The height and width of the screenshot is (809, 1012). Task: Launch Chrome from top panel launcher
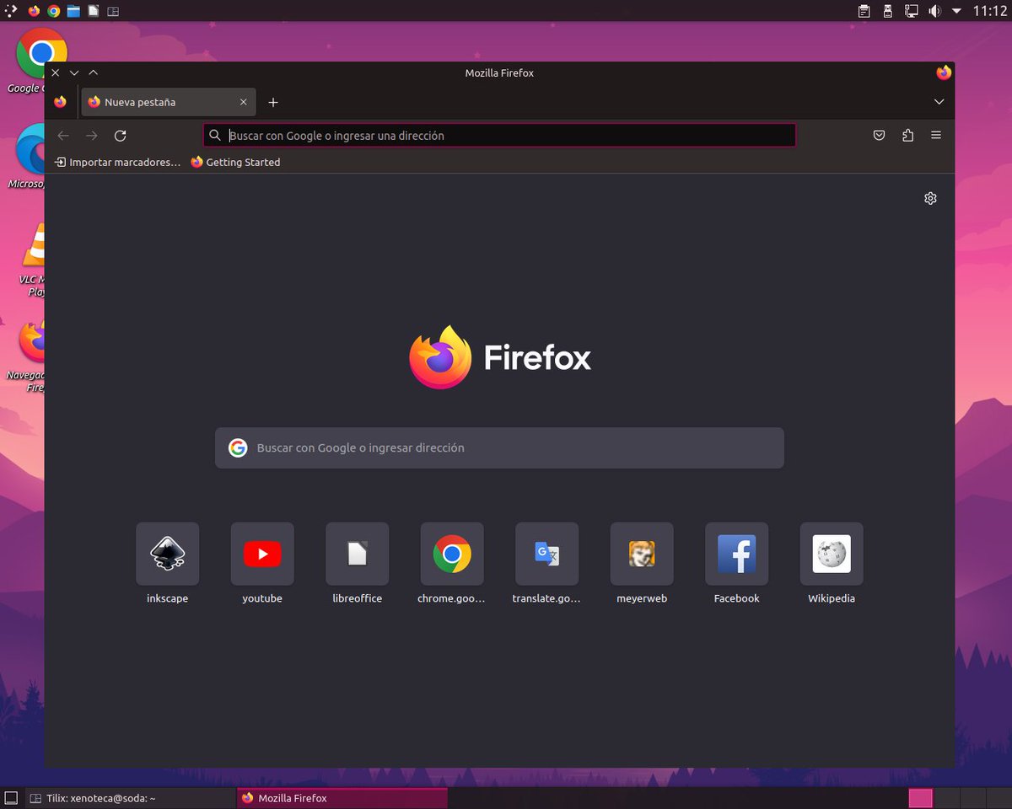pyautogui.click(x=54, y=11)
